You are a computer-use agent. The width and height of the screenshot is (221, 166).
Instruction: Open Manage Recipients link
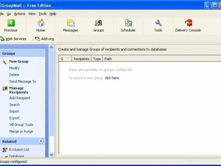[x=19, y=90]
